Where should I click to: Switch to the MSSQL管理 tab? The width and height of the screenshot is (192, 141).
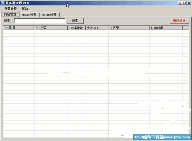click(x=29, y=15)
